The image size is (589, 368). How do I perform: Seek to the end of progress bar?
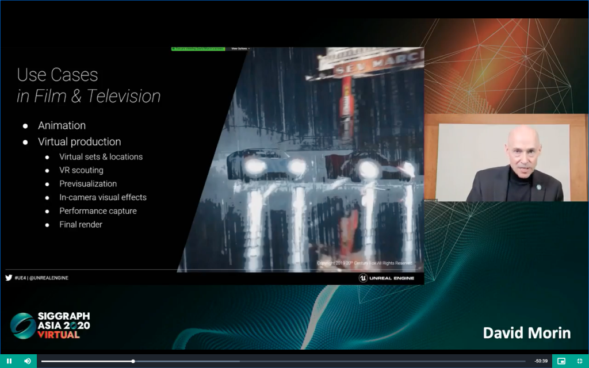tap(525, 361)
